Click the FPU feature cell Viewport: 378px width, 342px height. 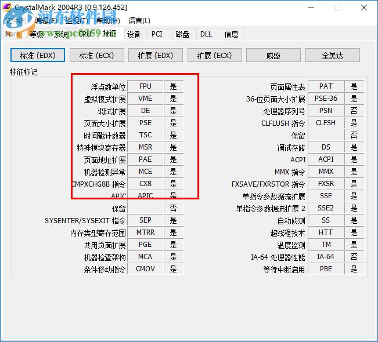click(x=145, y=86)
